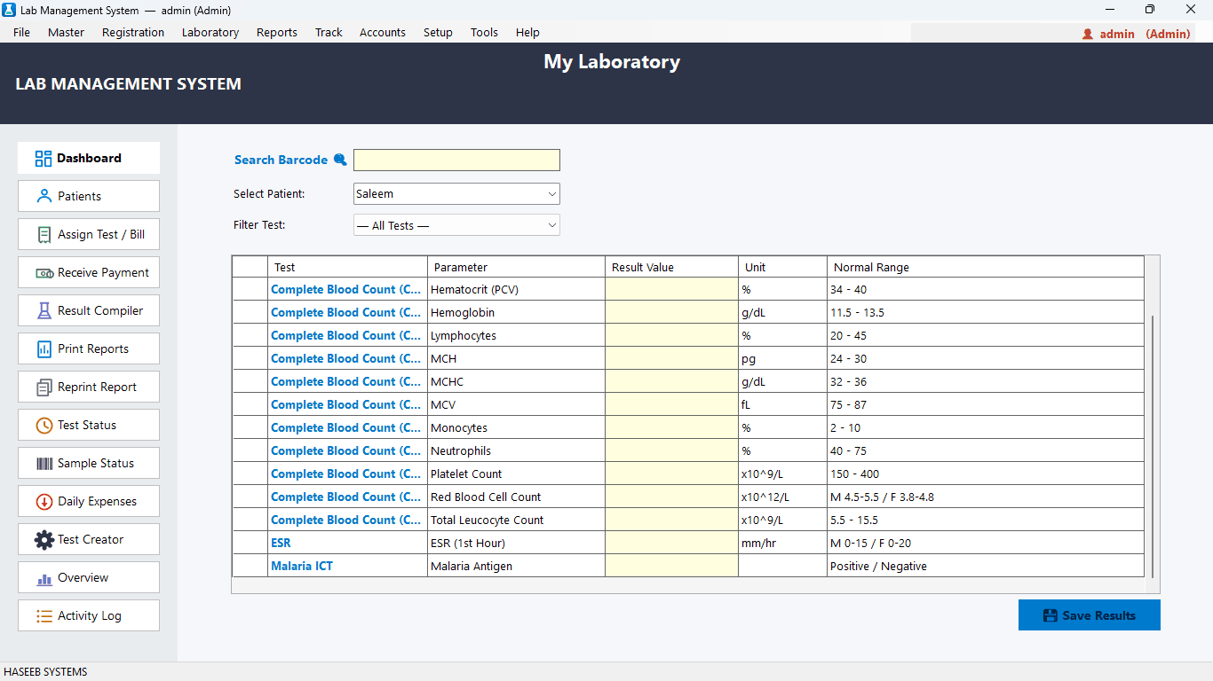This screenshot has width=1213, height=681.
Task: Open the Accounts menu
Action: 383,32
